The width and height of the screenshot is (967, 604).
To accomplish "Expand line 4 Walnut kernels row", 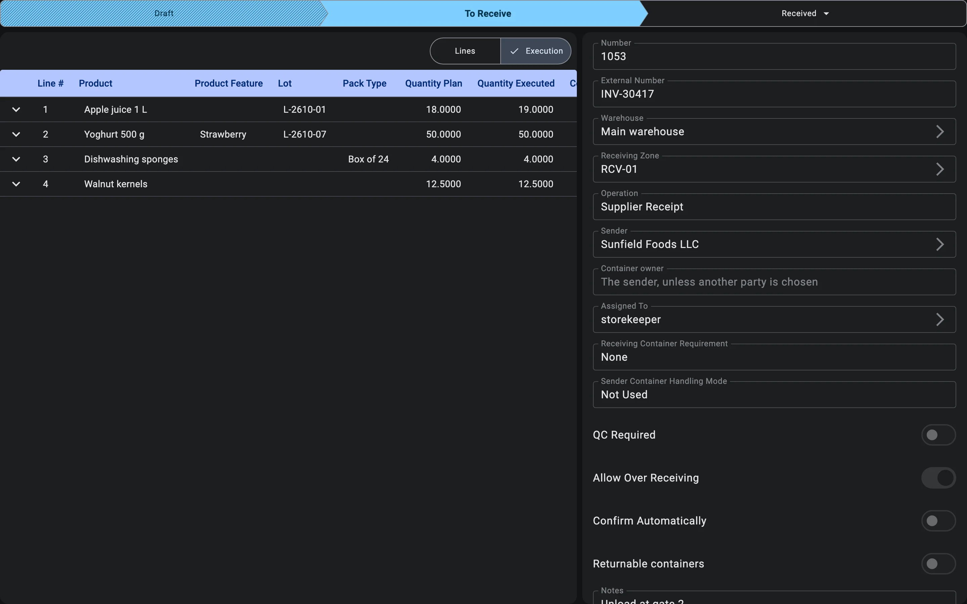I will point(16,184).
